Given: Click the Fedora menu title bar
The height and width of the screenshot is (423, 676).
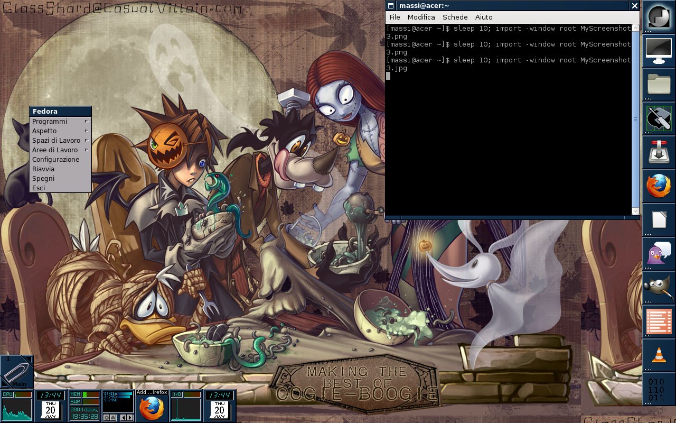Looking at the screenshot, I should coord(60,112).
